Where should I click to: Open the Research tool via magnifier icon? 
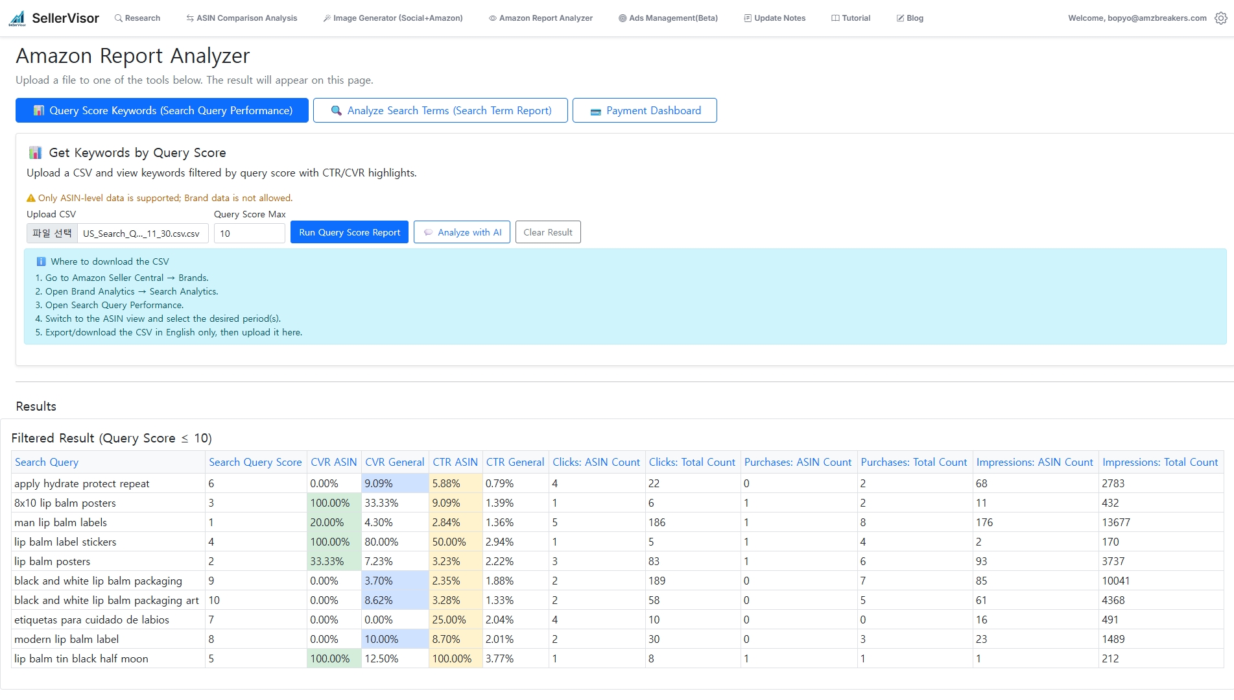(x=119, y=18)
